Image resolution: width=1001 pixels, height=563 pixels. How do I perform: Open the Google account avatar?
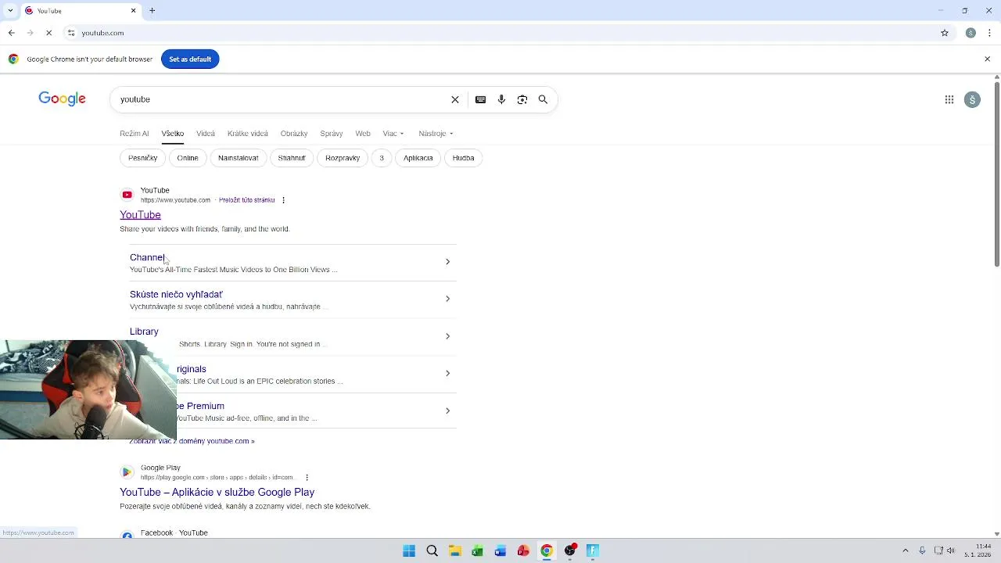point(972,99)
